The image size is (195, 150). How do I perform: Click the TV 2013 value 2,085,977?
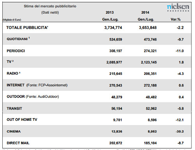coord(114,62)
